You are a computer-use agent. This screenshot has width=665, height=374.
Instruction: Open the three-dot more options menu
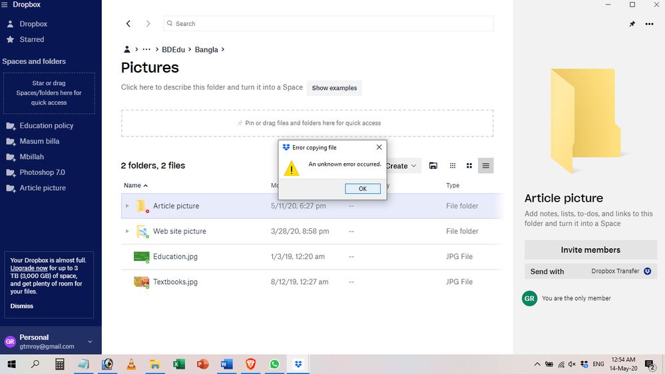pos(650,24)
